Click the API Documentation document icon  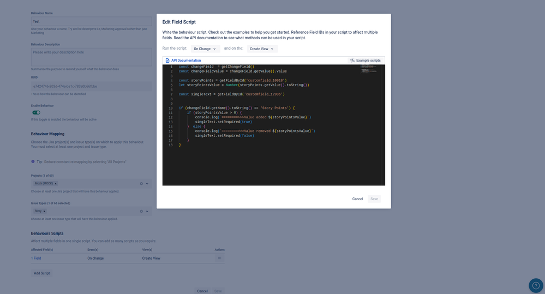pyautogui.click(x=167, y=61)
